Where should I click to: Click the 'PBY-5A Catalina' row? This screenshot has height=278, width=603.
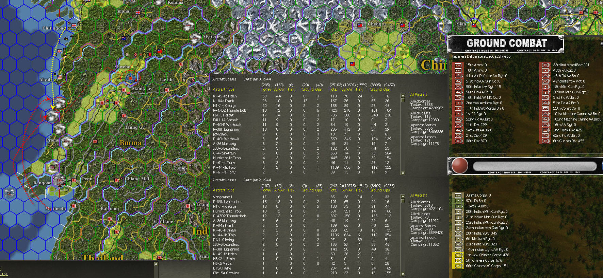[x=302, y=273]
